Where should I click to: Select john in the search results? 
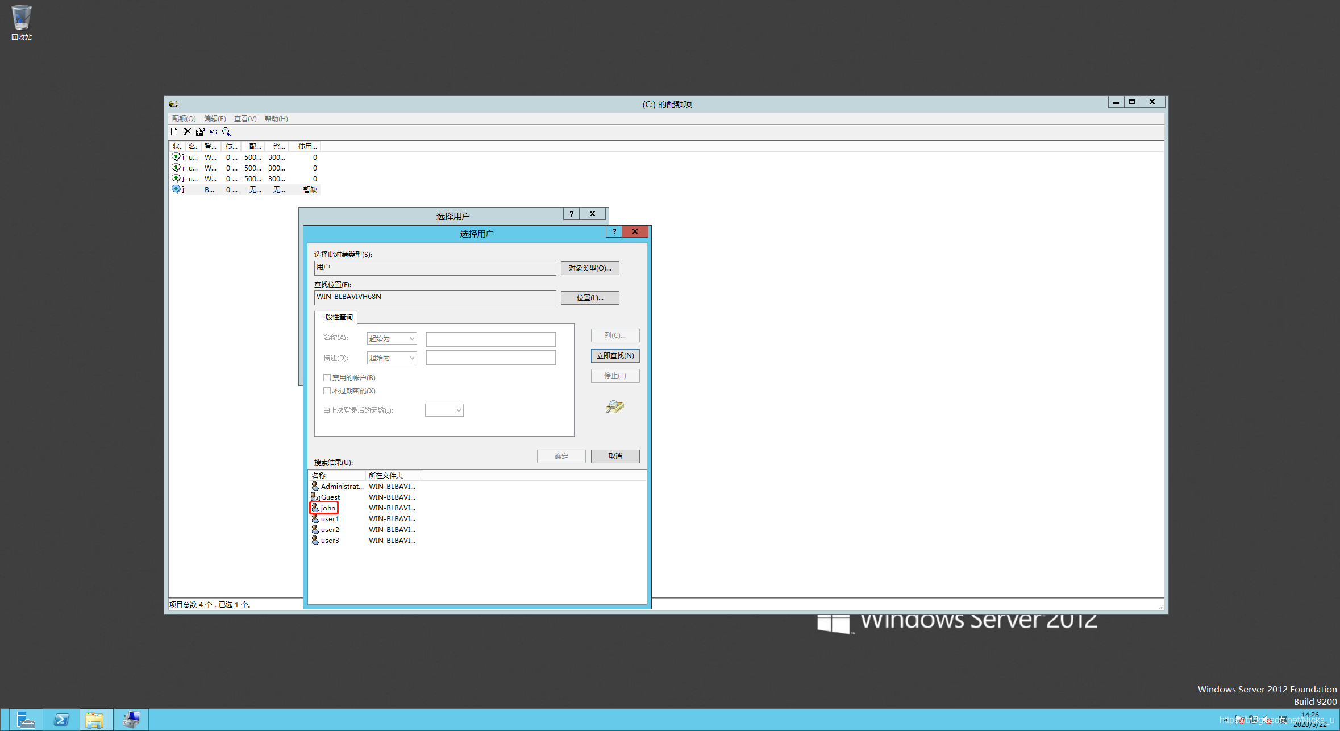(x=328, y=508)
